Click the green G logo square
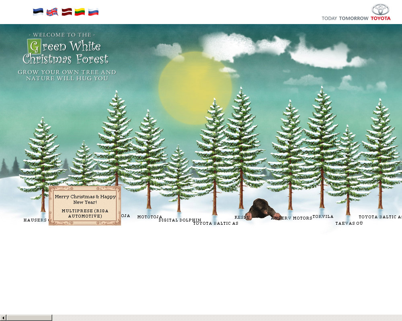Image resolution: width=402 pixels, height=321 pixels. point(35,47)
